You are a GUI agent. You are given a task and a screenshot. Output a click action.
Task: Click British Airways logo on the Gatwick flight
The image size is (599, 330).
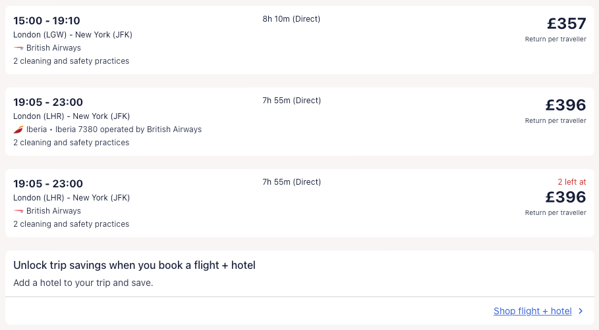coord(18,48)
